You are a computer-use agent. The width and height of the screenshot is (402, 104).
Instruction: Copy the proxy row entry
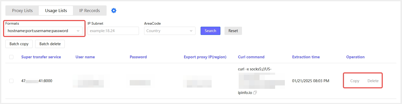point(355,81)
